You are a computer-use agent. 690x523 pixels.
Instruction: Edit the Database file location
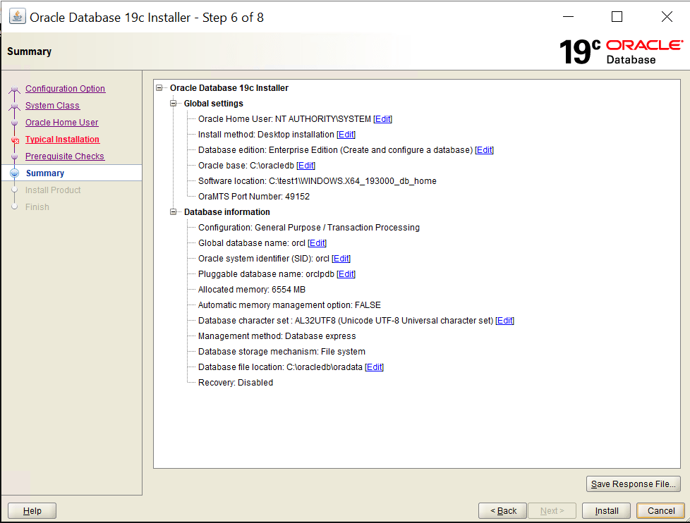click(375, 367)
